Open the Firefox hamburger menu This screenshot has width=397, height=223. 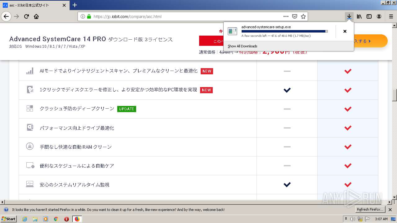(391, 16)
